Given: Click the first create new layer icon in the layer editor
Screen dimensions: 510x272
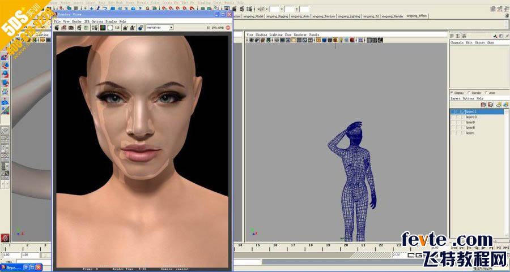Looking at the screenshot, I should 483,105.
